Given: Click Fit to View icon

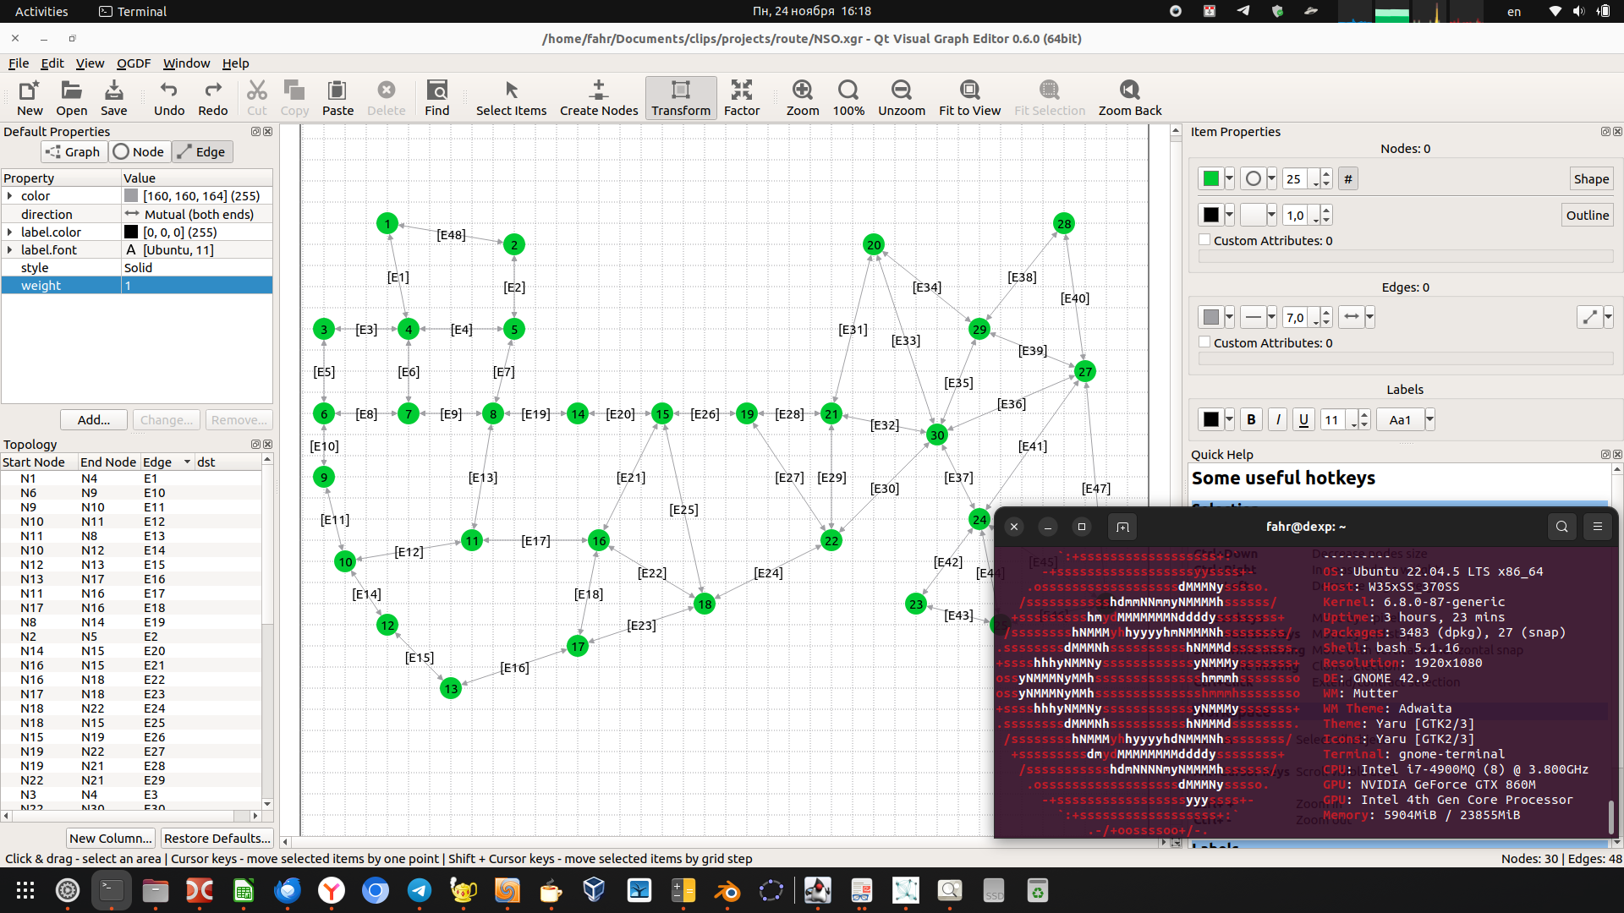Looking at the screenshot, I should point(969,90).
